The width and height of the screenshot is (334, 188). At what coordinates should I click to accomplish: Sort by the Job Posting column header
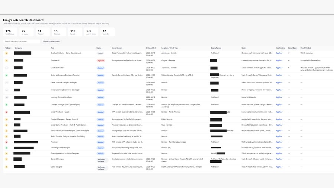coord(281,48)
